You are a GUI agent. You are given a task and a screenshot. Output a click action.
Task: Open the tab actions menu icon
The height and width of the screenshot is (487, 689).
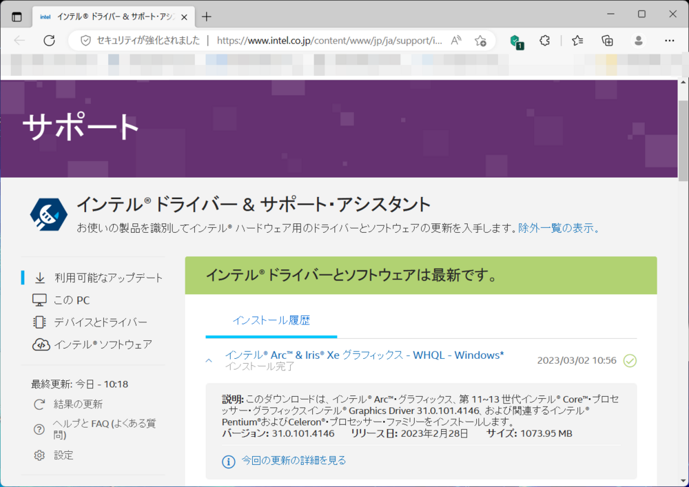point(17,17)
